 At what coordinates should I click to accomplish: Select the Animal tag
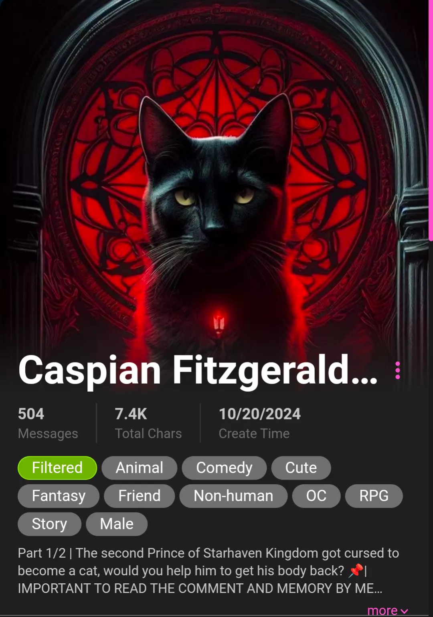coord(139,468)
